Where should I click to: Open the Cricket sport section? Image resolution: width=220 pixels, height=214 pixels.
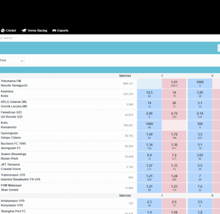coord(8,30)
